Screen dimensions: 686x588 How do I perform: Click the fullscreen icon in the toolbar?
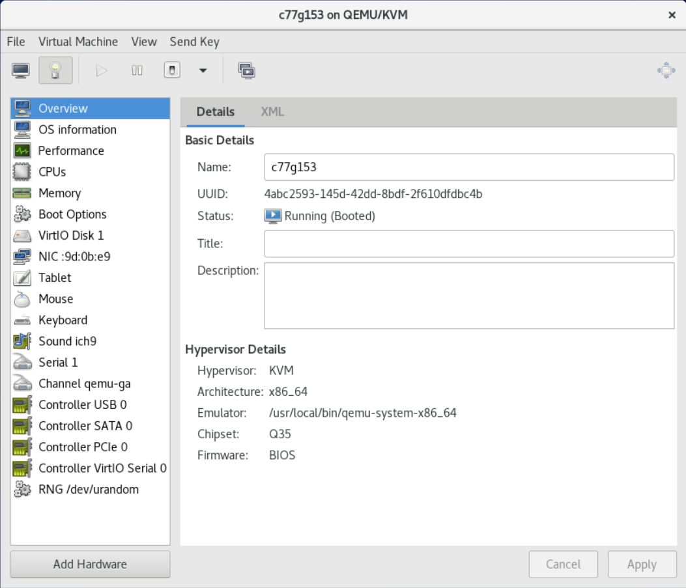pyautogui.click(x=666, y=70)
